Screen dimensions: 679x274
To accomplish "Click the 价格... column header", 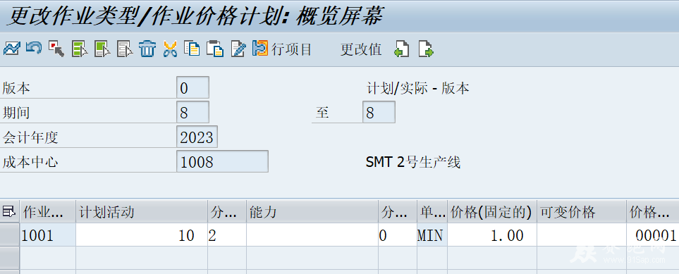I will pyautogui.click(x=653, y=212).
